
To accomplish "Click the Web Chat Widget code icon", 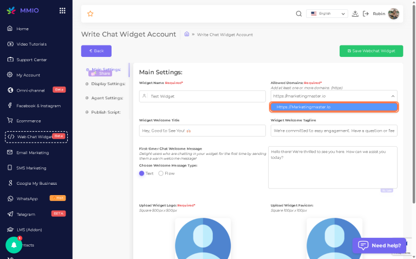I will click(11, 137).
